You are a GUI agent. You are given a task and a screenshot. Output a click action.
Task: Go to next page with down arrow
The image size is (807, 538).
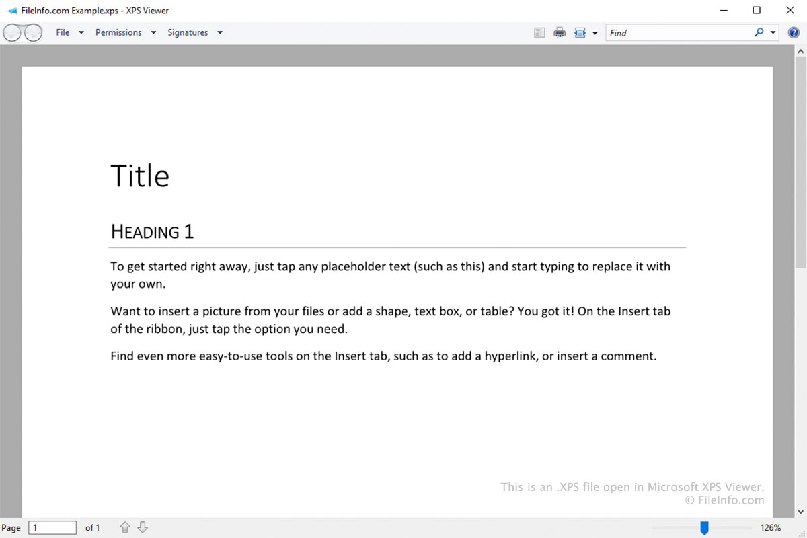(x=142, y=528)
